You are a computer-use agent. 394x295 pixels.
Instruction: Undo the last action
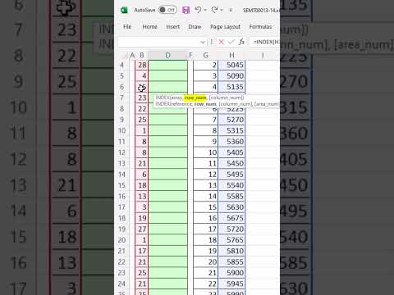[x=198, y=10]
